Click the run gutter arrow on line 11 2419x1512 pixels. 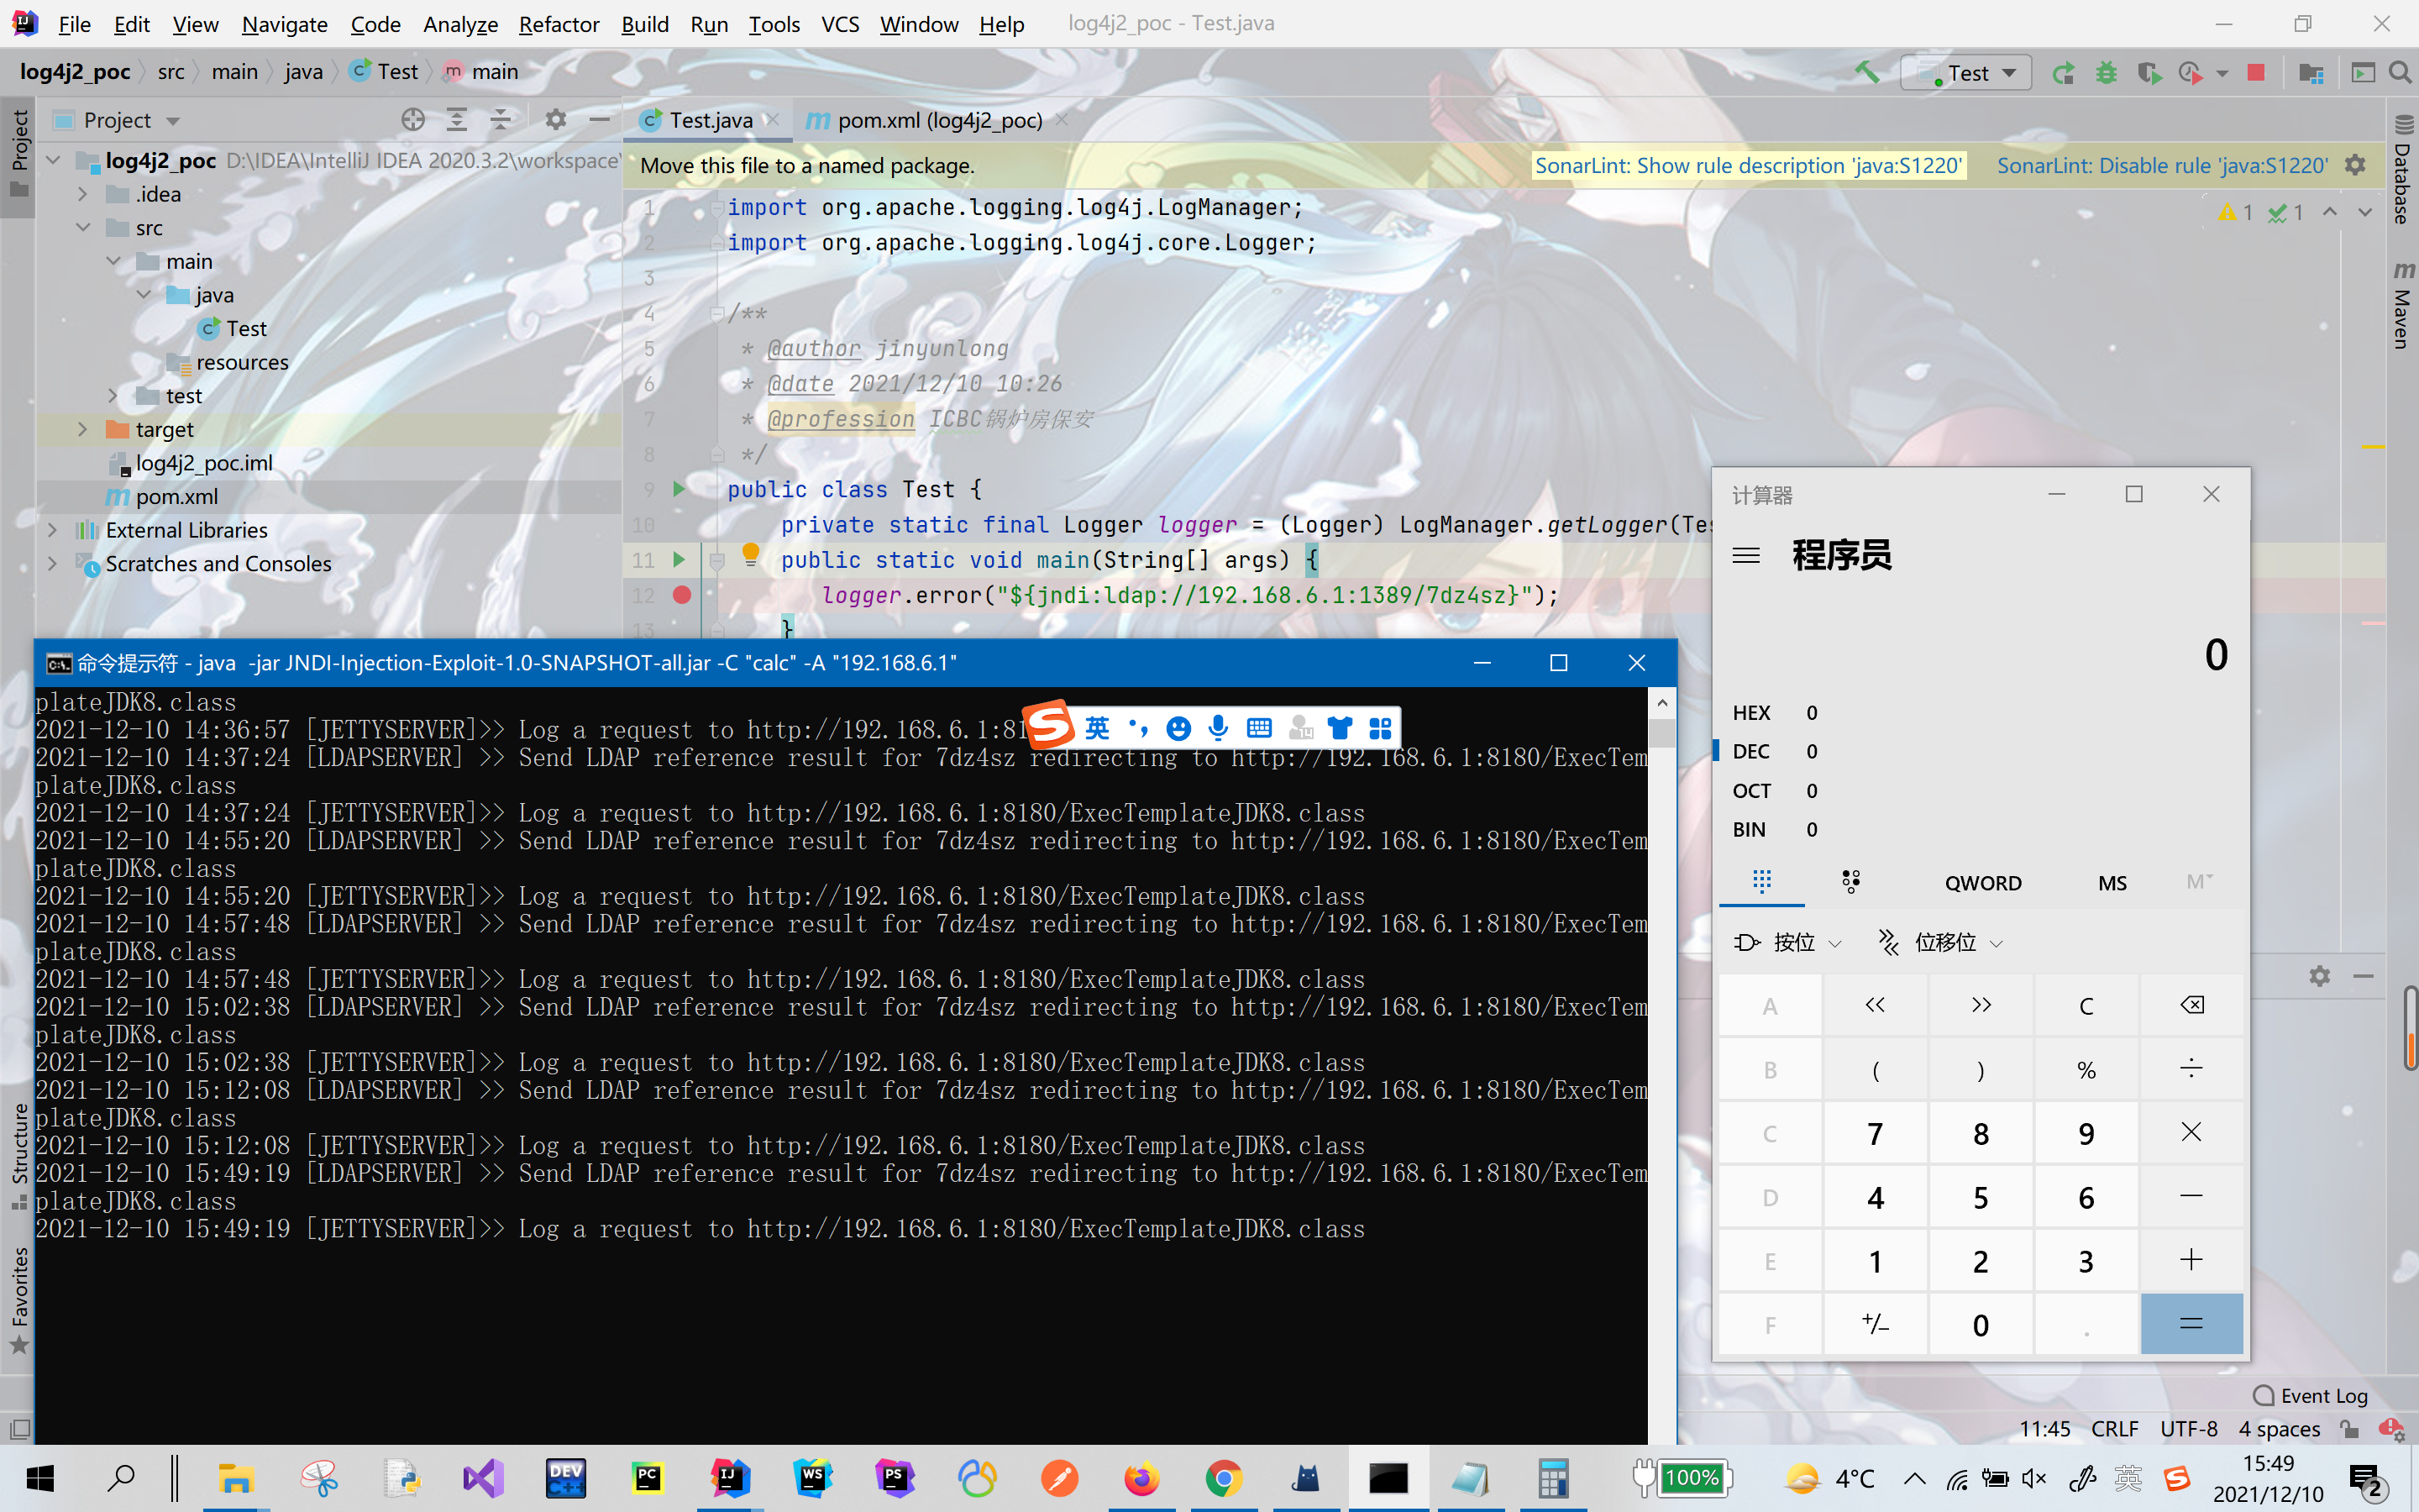click(679, 560)
